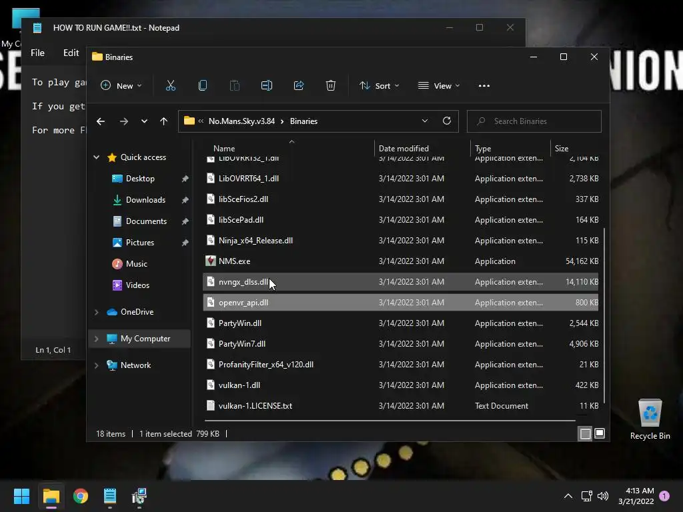Image resolution: width=683 pixels, height=512 pixels.
Task: Select nvngx_dlss.dll file
Action: coord(400,282)
